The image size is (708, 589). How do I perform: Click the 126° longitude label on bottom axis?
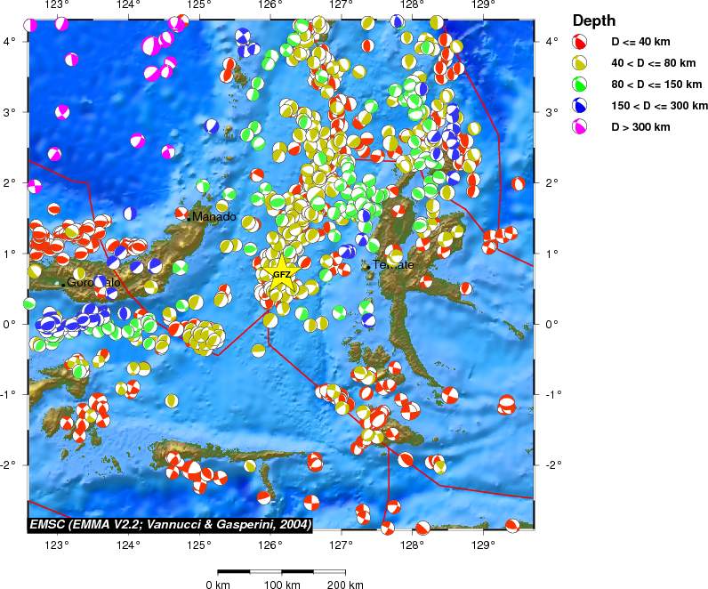point(270,544)
